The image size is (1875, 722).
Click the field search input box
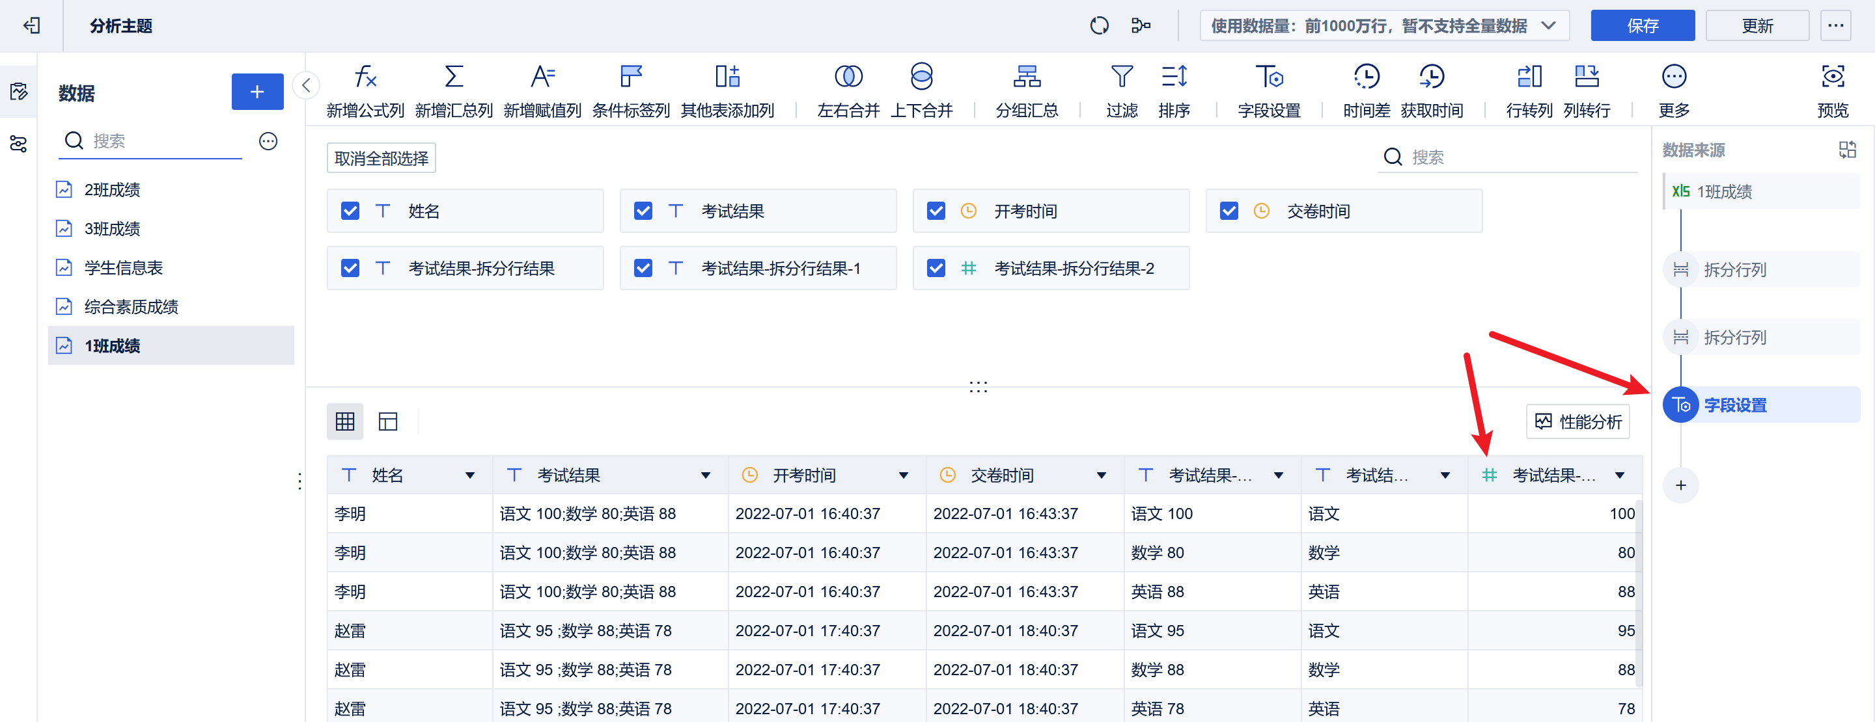coord(1507,157)
